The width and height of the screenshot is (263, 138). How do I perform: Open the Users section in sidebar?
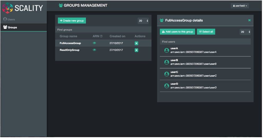point(9,19)
